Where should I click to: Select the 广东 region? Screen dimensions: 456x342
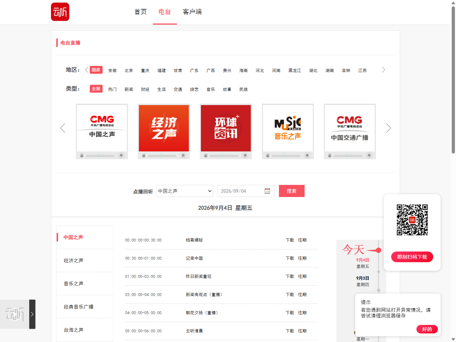coord(195,71)
